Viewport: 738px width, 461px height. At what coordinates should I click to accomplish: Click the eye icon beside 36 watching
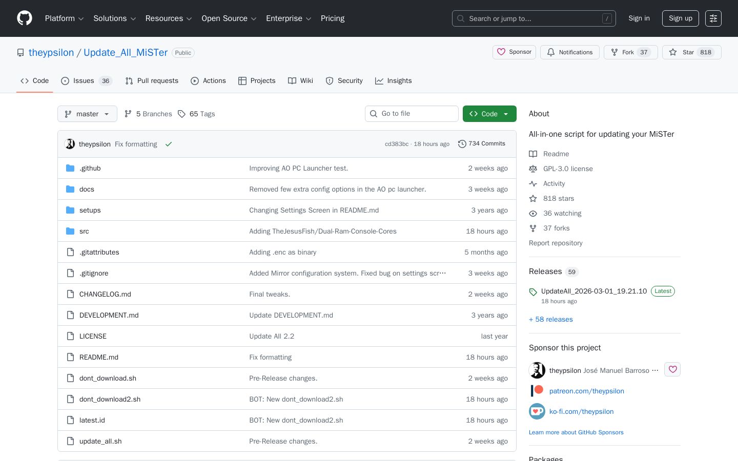(x=533, y=213)
